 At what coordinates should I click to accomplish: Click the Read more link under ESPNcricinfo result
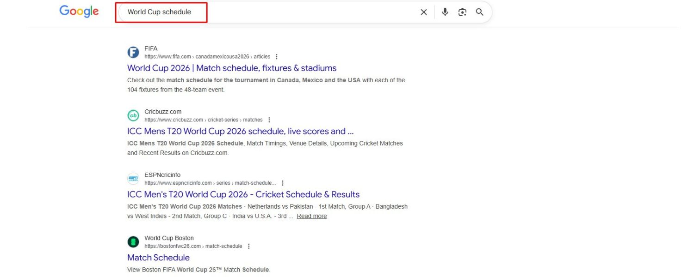tap(312, 216)
